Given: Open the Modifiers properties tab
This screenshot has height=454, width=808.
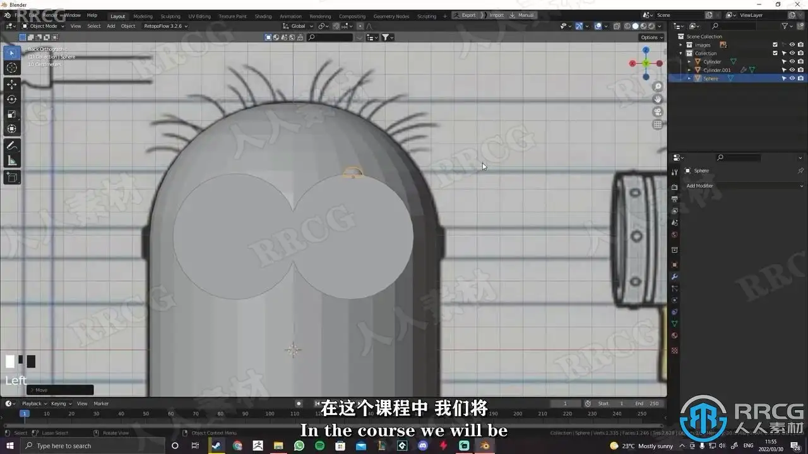Looking at the screenshot, I should point(674,277).
